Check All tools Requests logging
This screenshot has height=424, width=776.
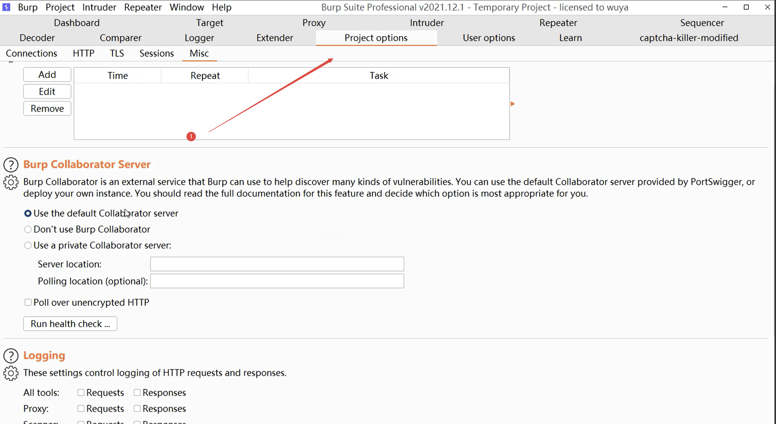[81, 393]
